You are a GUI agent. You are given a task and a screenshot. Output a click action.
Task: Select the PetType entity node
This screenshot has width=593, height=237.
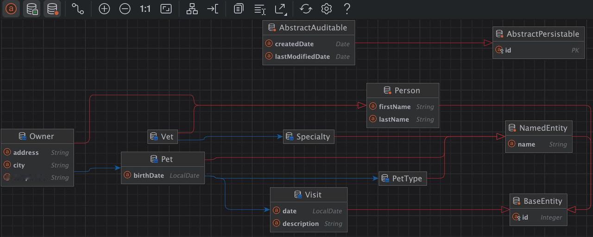[403, 178]
